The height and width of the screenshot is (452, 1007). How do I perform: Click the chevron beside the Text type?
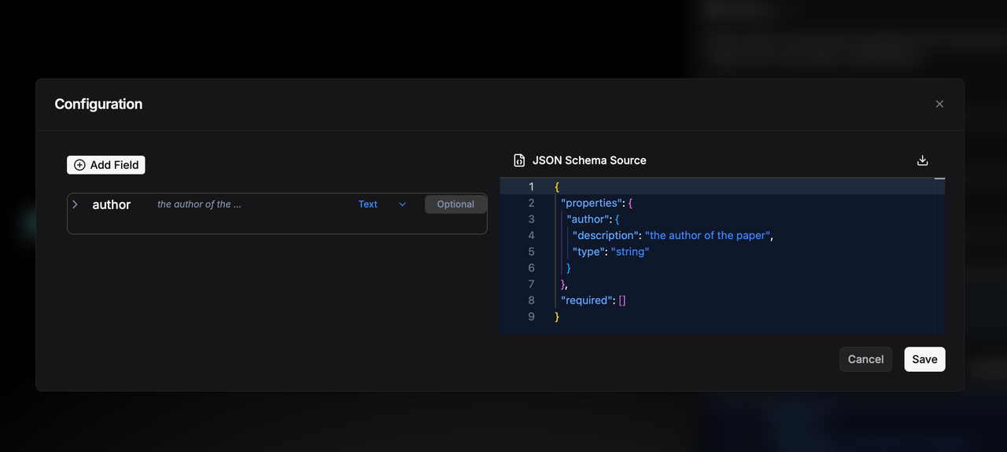403,204
